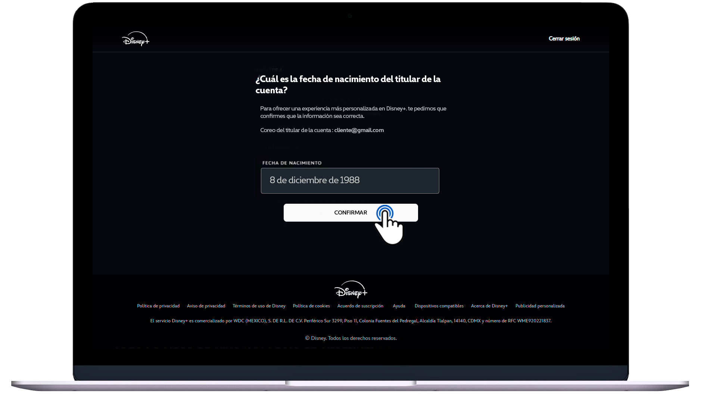Open Acerca de Disney+ link
Viewport: 701px width, 394px height.
[489, 306]
